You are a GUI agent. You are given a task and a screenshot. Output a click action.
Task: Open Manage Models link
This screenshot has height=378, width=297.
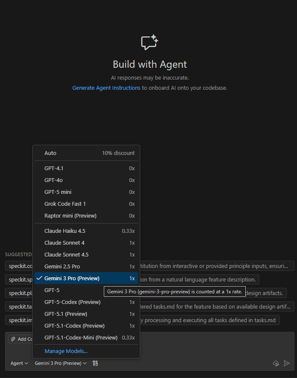(66, 351)
